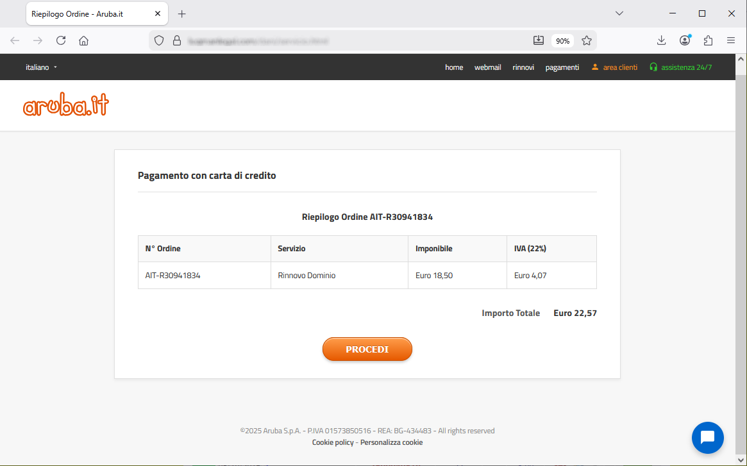747x466 pixels.
Task: Open area clienti with person icon
Action: (614, 67)
